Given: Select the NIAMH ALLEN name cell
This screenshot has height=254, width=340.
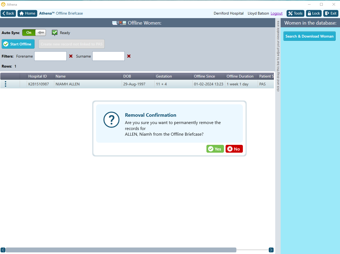Looking at the screenshot, I should click(x=88, y=84).
